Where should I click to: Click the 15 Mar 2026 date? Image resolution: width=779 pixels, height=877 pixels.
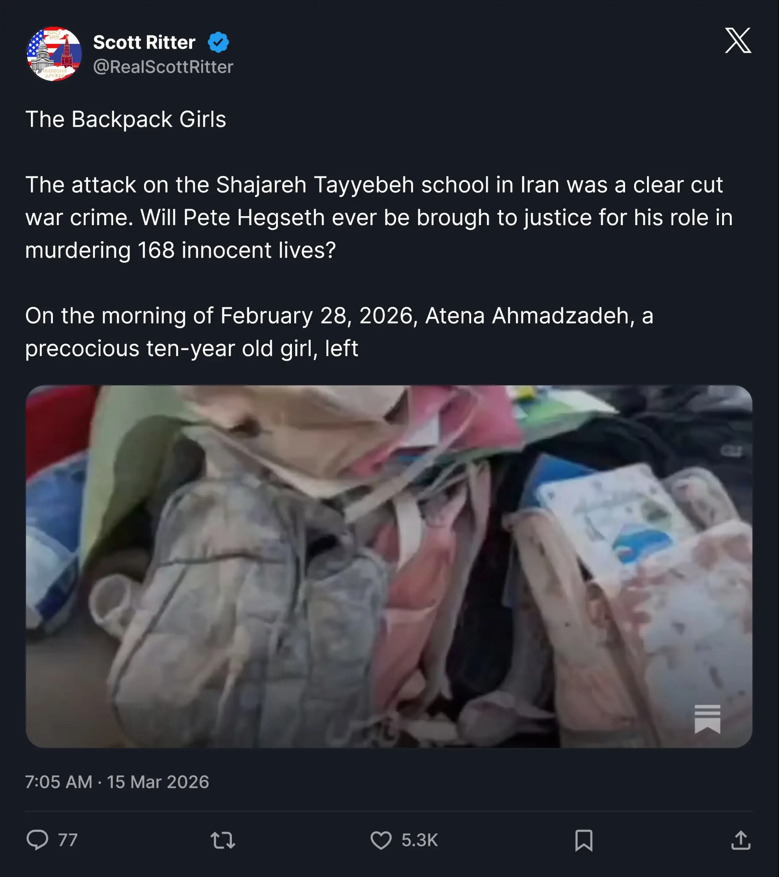(x=158, y=782)
